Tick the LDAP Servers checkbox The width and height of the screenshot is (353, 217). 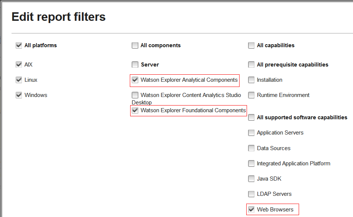tap(251, 194)
